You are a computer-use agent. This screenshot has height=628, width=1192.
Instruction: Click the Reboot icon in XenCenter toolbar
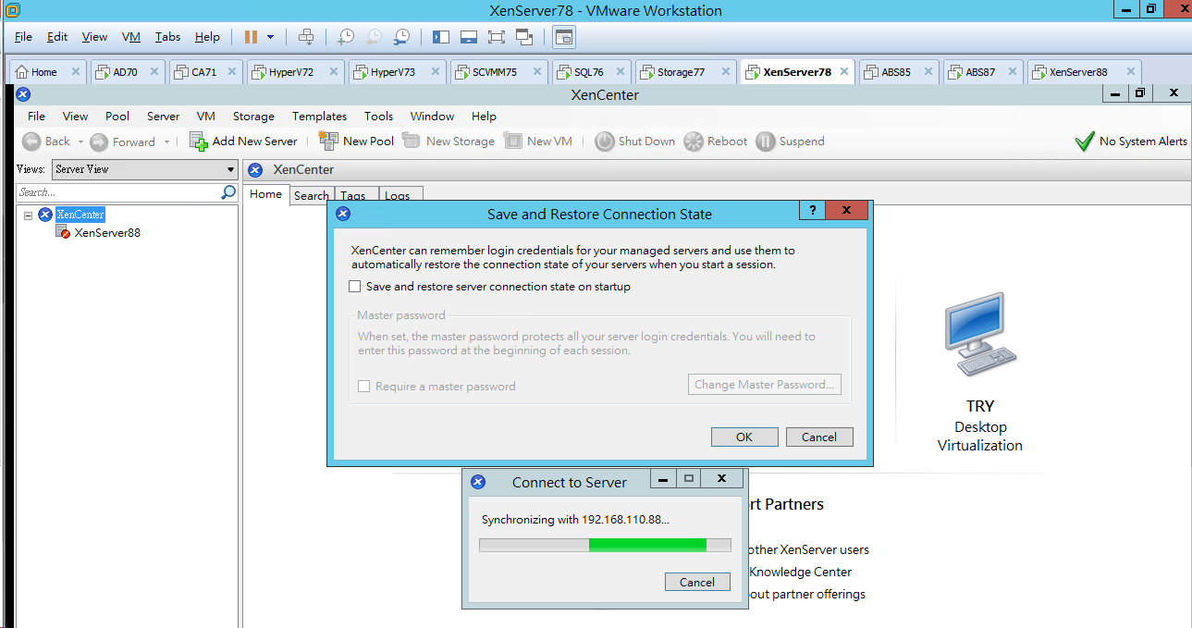coord(693,142)
